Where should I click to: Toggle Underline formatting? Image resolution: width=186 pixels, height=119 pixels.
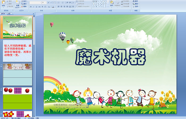point(36,7)
